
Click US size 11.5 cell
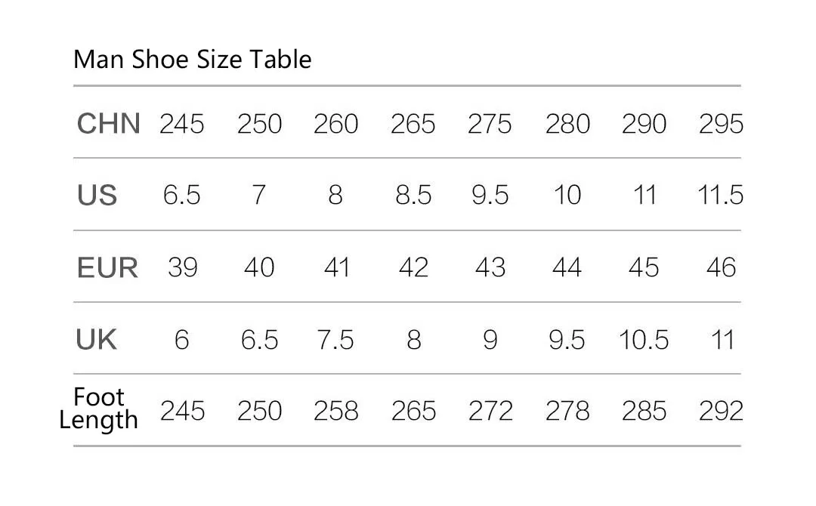[721, 196]
